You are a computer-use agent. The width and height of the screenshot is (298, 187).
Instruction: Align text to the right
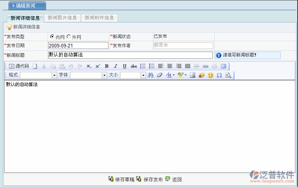click(179, 66)
